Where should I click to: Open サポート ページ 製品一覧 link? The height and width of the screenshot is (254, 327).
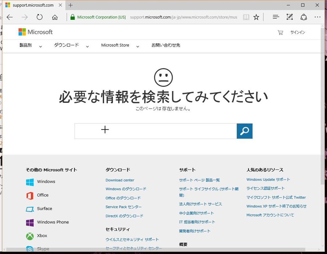pyautogui.click(x=199, y=180)
